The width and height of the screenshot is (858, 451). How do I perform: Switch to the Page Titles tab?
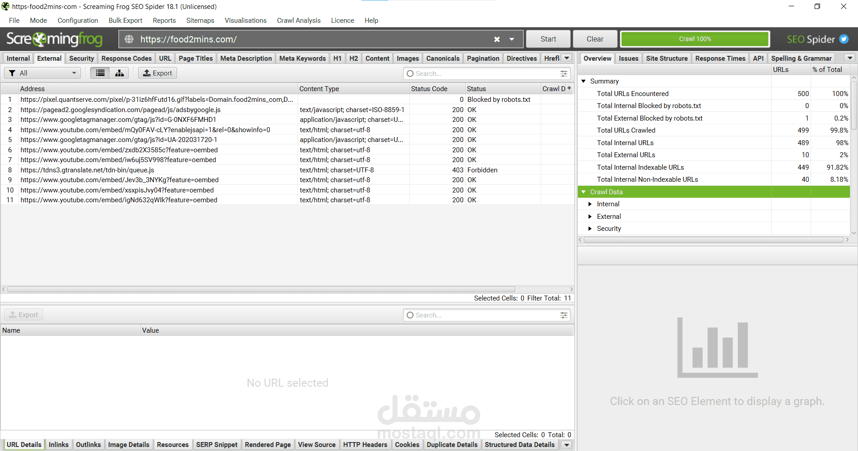click(x=196, y=58)
